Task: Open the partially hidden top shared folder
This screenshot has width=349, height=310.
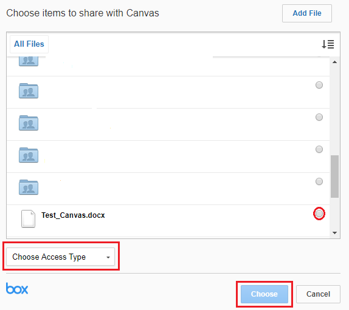Action: click(29, 61)
